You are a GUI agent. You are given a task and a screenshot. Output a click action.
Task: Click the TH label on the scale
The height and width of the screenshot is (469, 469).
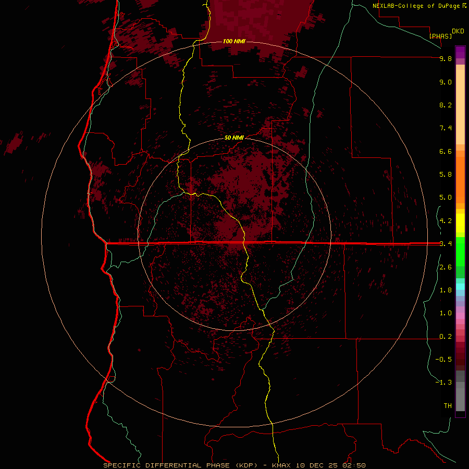pos(448,406)
